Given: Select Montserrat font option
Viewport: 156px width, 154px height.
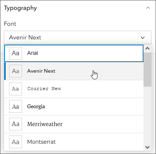Looking at the screenshot, I should pos(74,142).
